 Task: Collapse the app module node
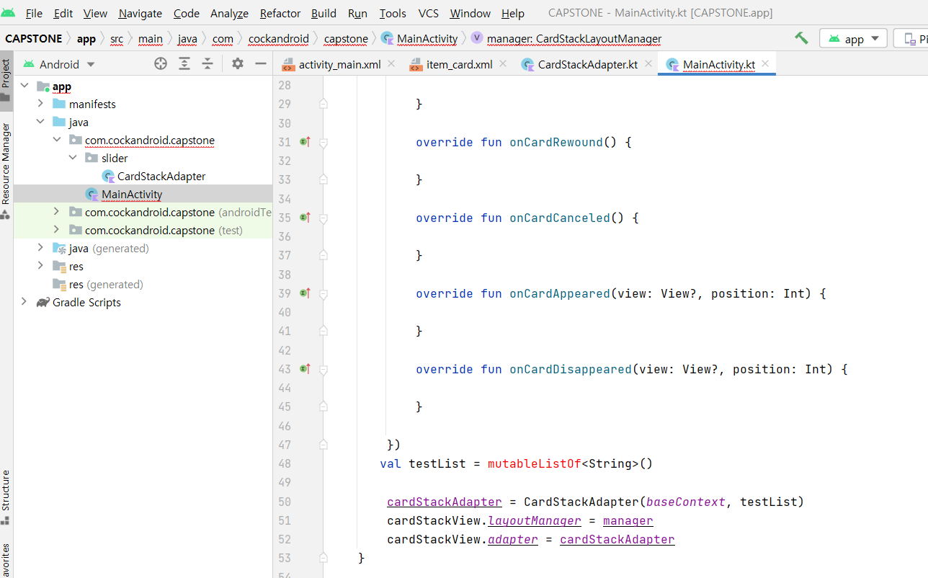click(x=24, y=86)
